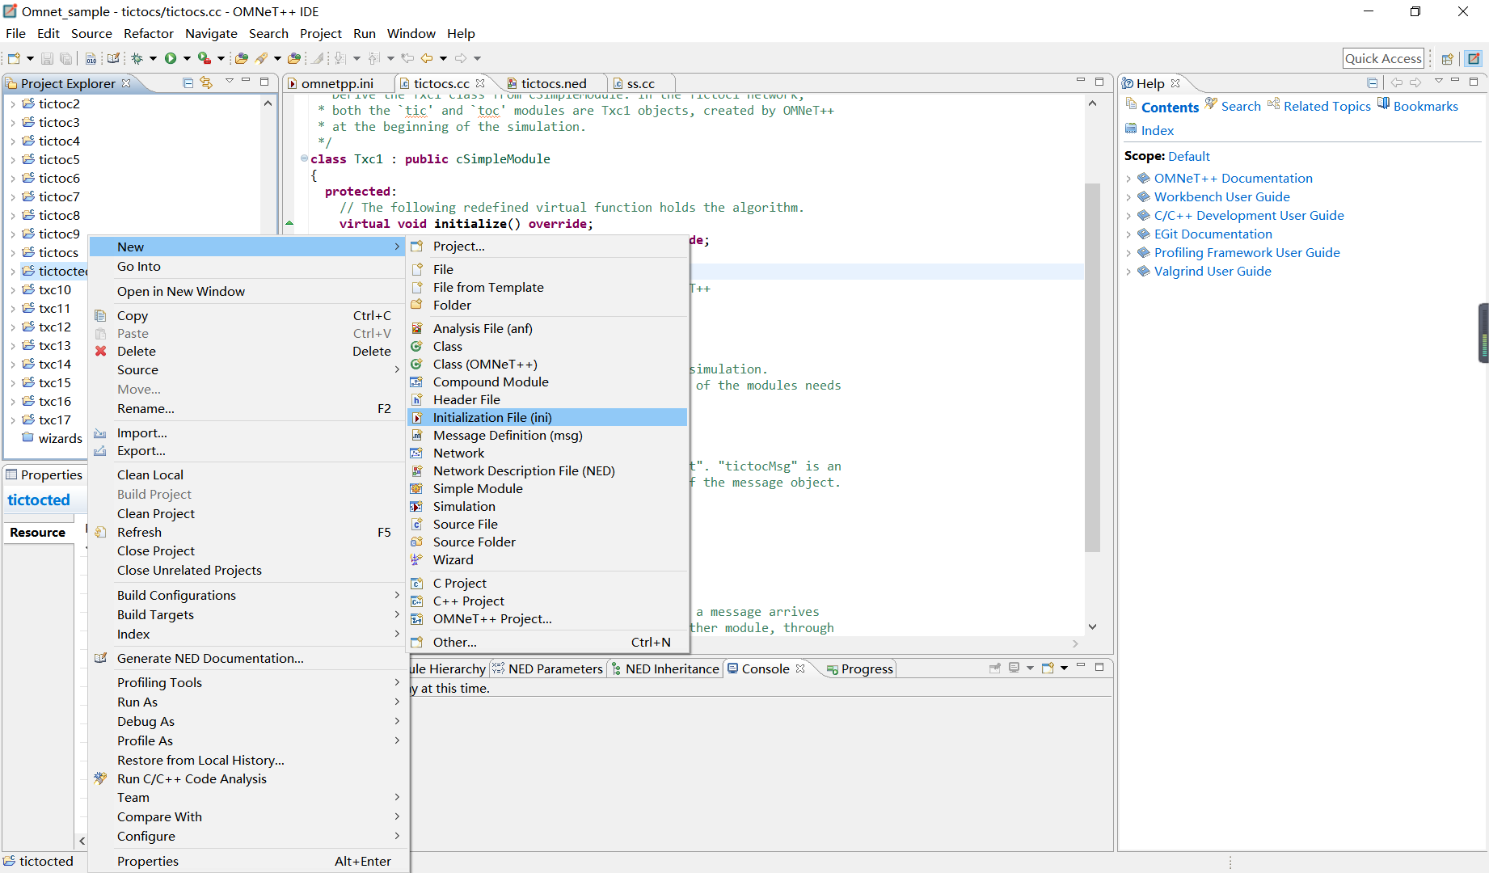The image size is (1489, 873).
Task: Switch to the tictocs.ned editor tab
Action: tap(554, 83)
